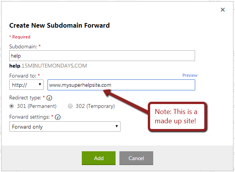Click the 302 (Temporary) label text

95,106
